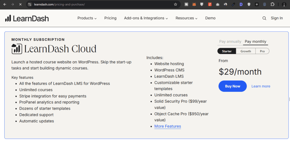
Task: Go back with the browser back arrow
Action: click(5, 4)
